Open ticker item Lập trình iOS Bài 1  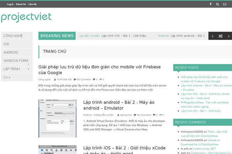124,36
